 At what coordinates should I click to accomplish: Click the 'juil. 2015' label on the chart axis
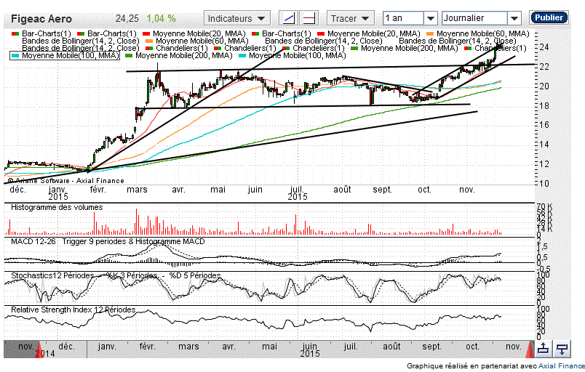298,193
